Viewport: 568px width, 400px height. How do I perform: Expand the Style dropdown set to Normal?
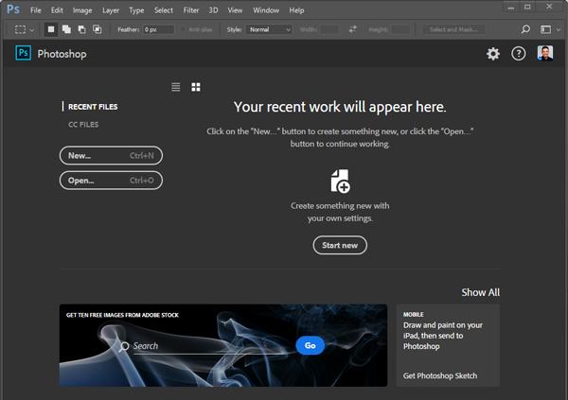(269, 29)
